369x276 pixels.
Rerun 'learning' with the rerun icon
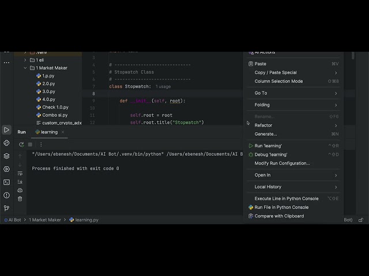click(21, 144)
